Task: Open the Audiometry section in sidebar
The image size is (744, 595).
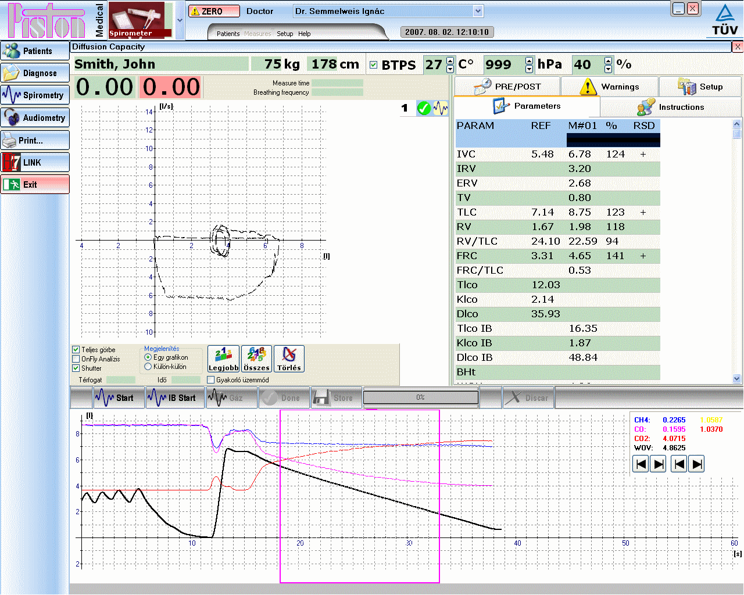Action: (35, 117)
